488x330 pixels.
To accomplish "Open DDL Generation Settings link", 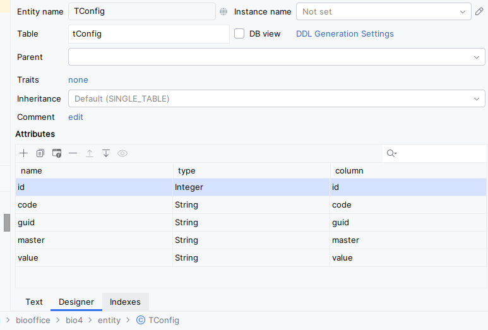I will [x=345, y=34].
